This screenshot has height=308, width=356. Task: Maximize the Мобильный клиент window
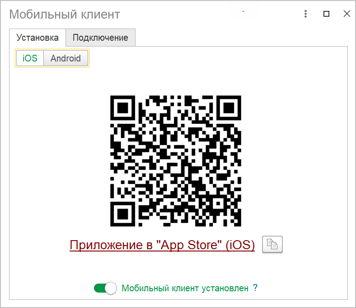click(x=326, y=14)
